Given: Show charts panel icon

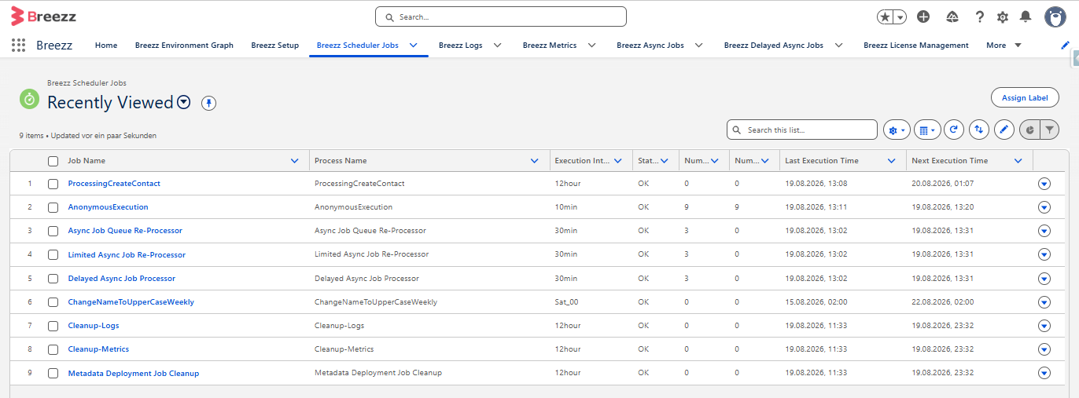Looking at the screenshot, I should tap(1029, 130).
